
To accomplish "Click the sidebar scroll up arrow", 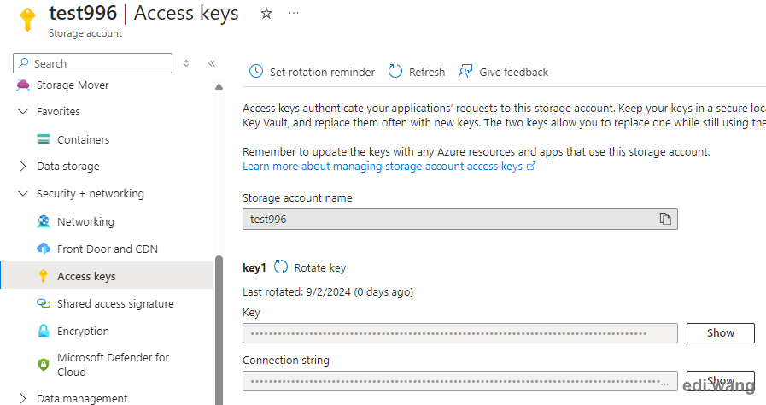I will (x=219, y=87).
